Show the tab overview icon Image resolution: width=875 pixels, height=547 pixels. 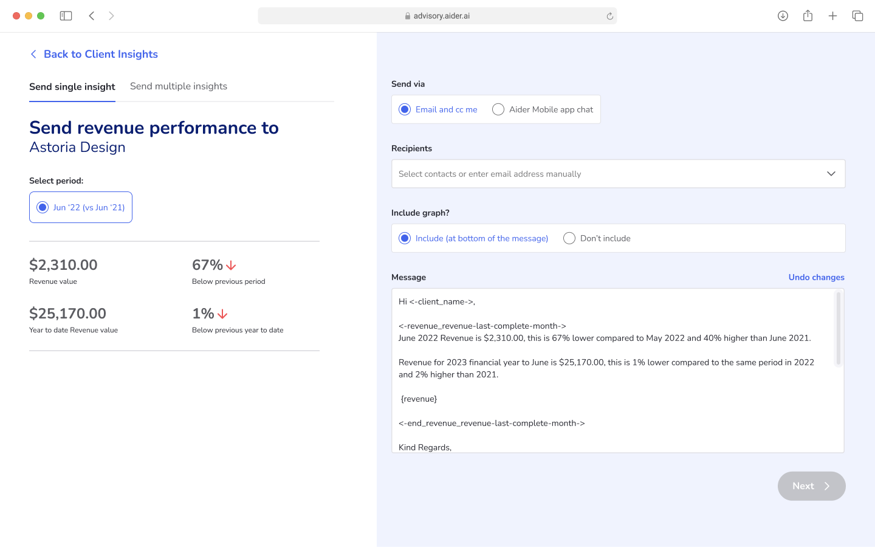click(x=857, y=16)
